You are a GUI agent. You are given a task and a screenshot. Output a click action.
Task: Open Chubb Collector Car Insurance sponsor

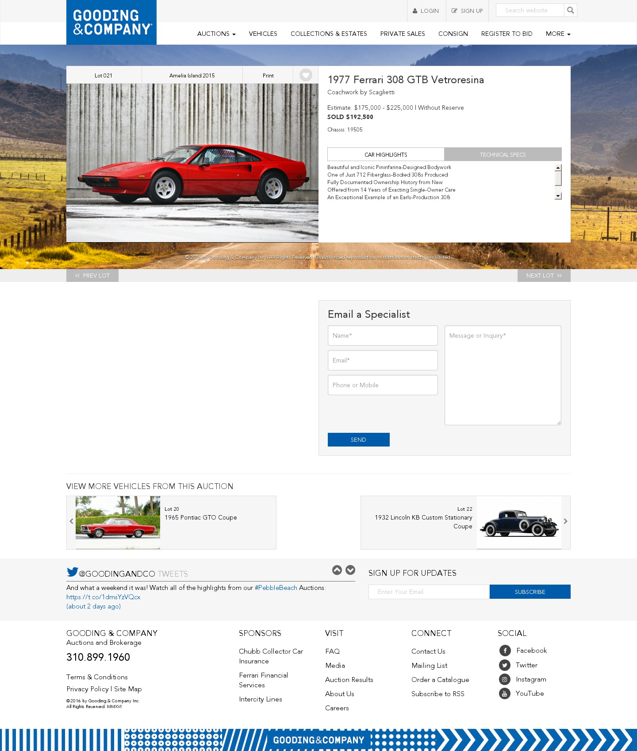271,656
